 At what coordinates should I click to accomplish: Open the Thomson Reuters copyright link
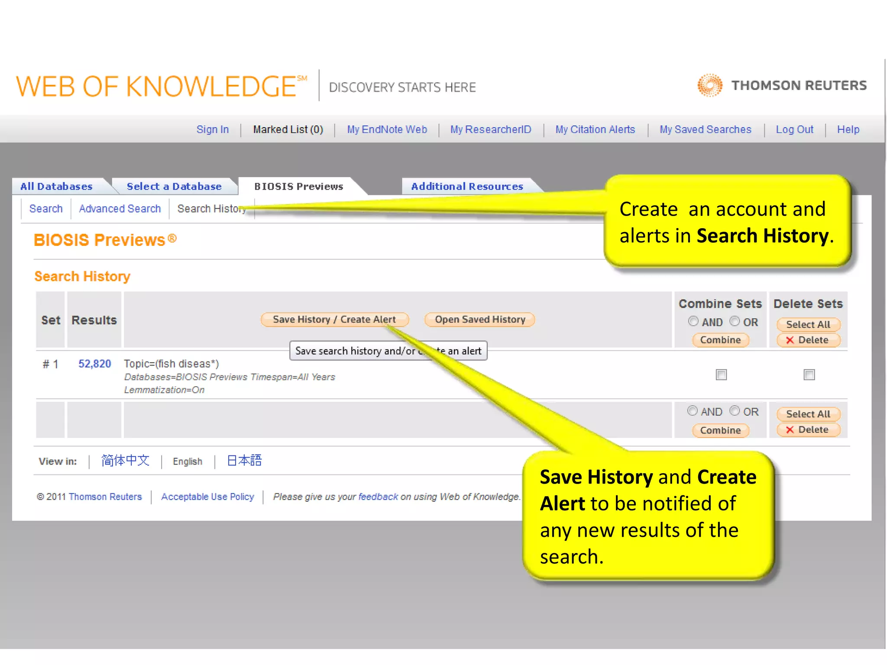[x=105, y=497]
